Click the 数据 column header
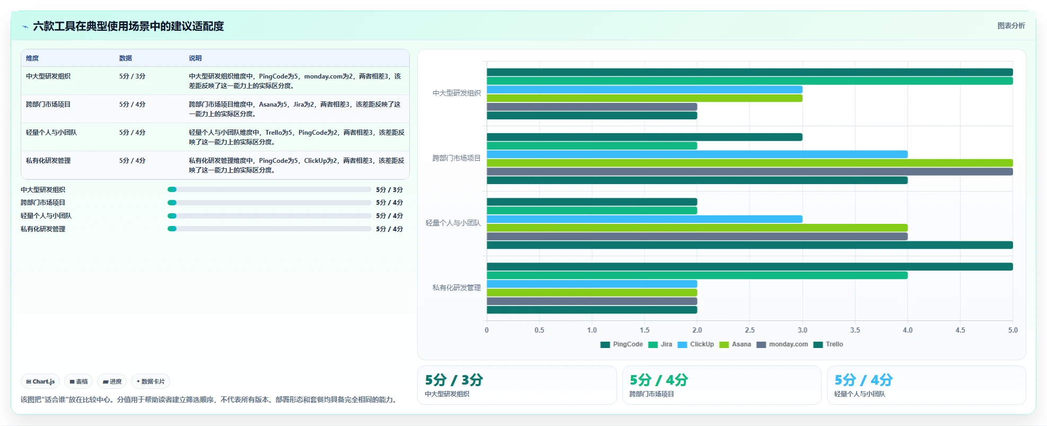This screenshot has width=1047, height=426. (x=126, y=58)
